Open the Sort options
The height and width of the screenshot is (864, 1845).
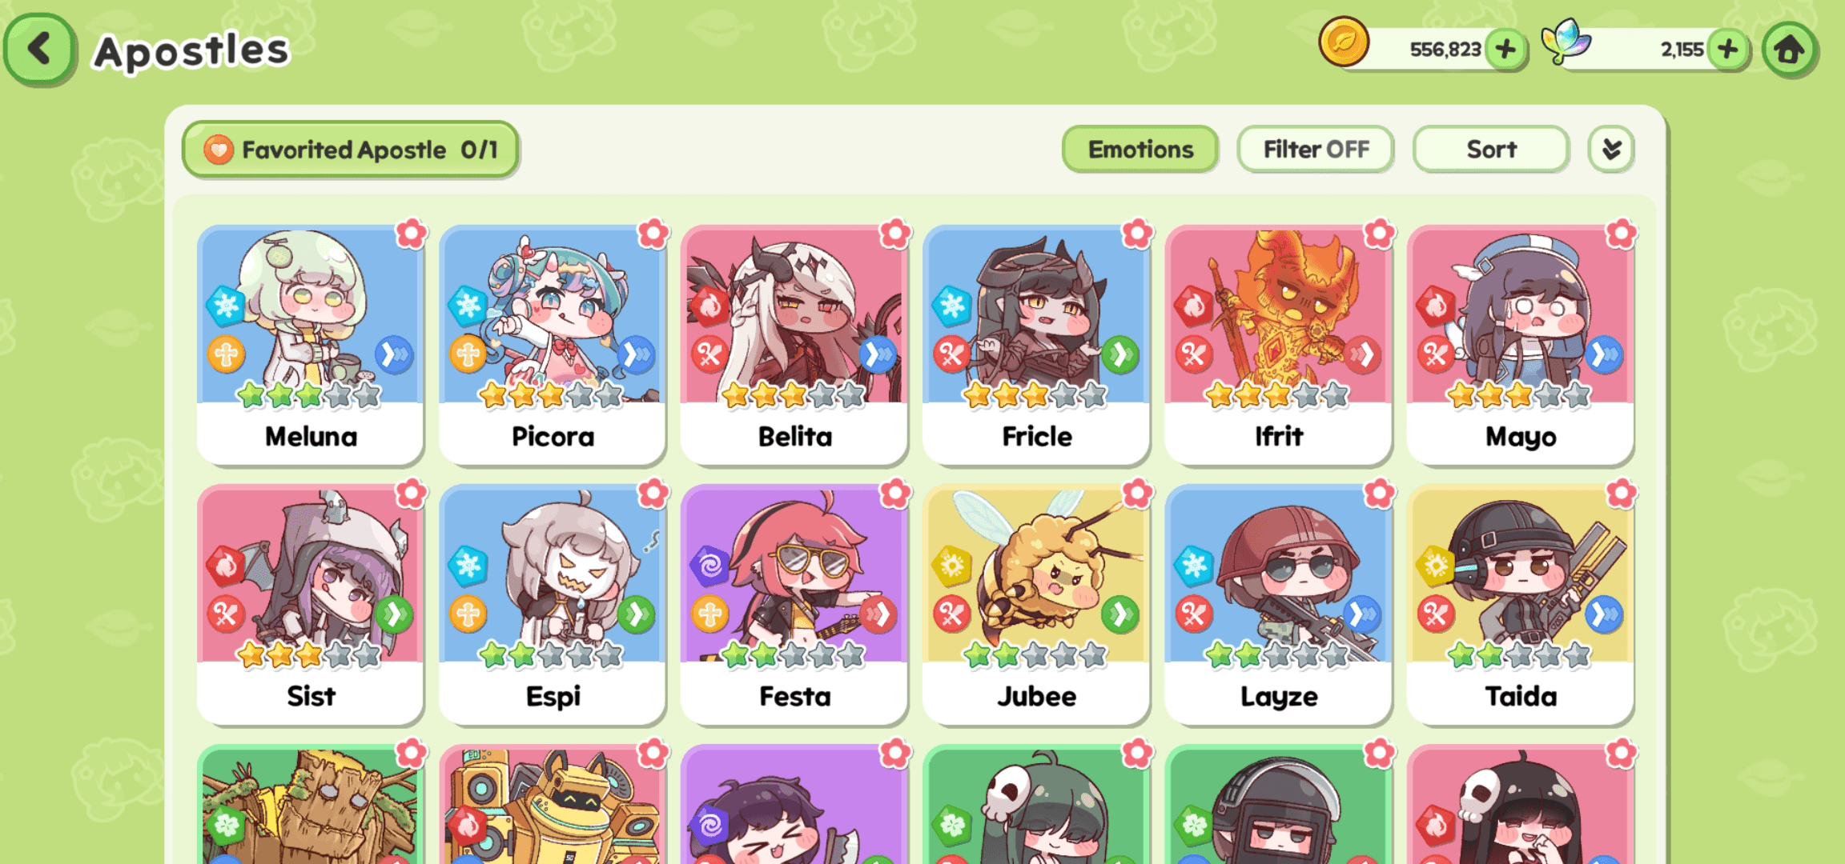pos(1491,149)
